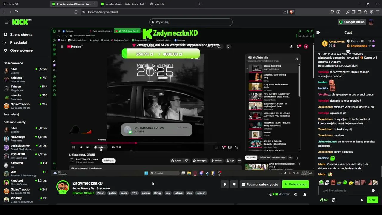Mute the streamed YouTube player speaker

point(95,147)
